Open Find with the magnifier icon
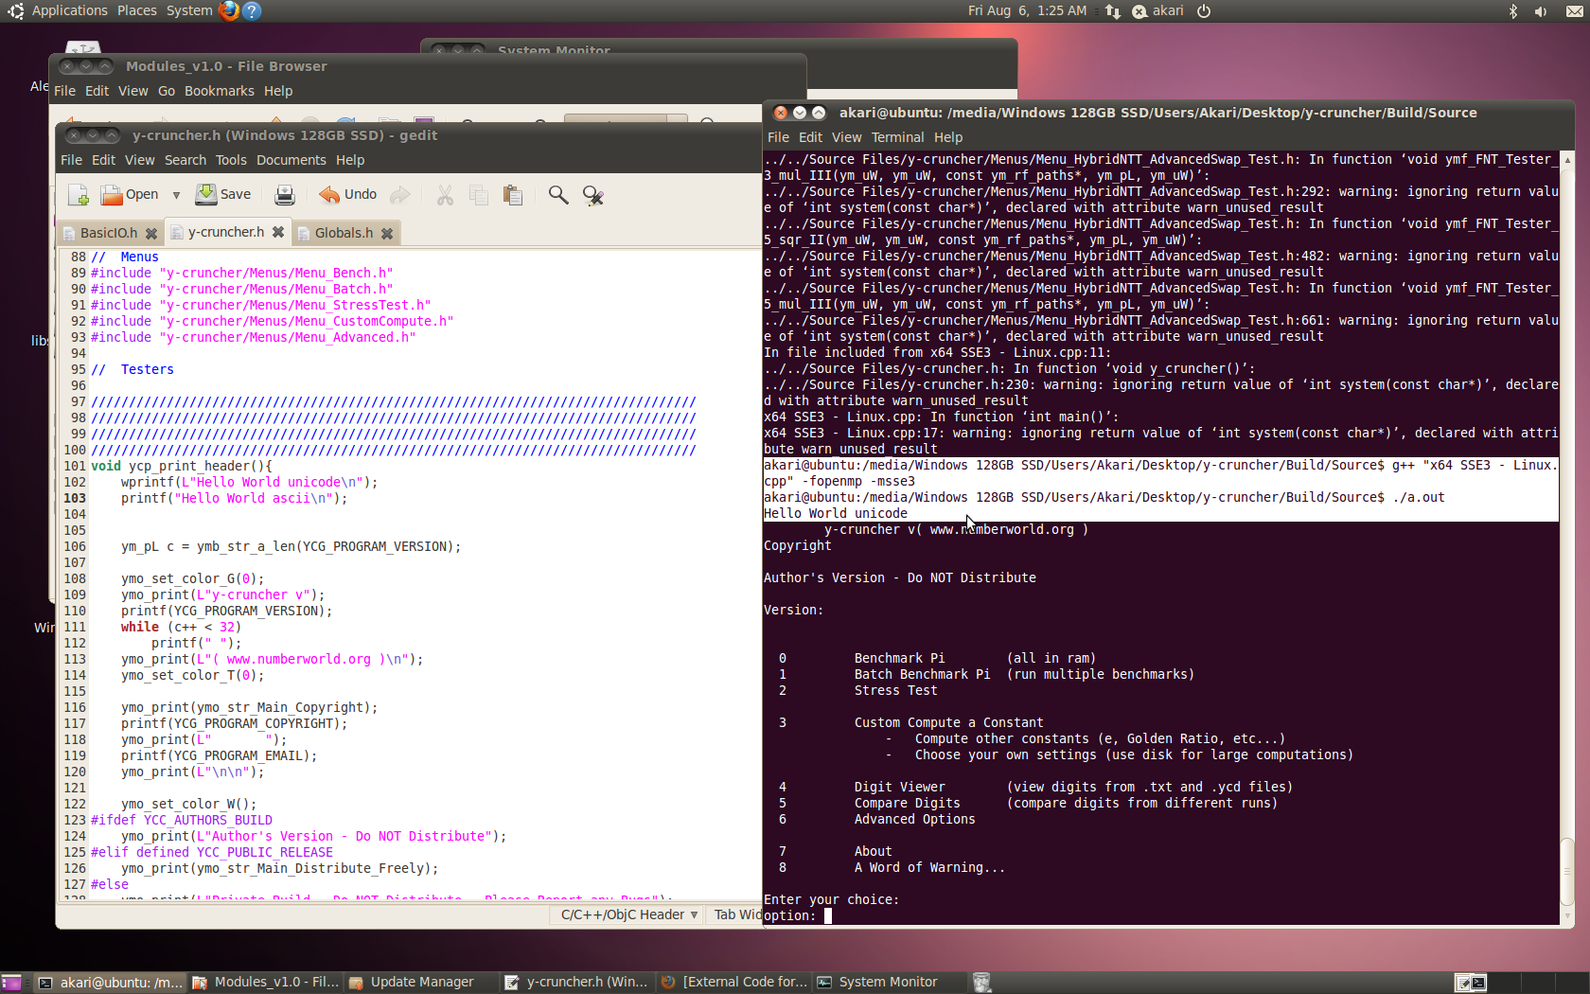 coord(558,195)
